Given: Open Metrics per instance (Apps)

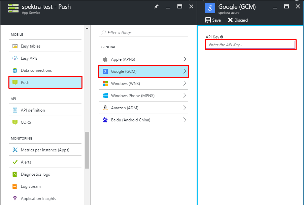Looking at the screenshot, I should [45, 150].
